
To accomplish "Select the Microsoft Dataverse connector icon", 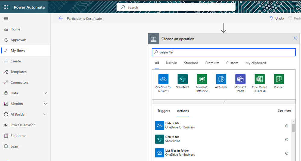I will [x=202, y=79].
